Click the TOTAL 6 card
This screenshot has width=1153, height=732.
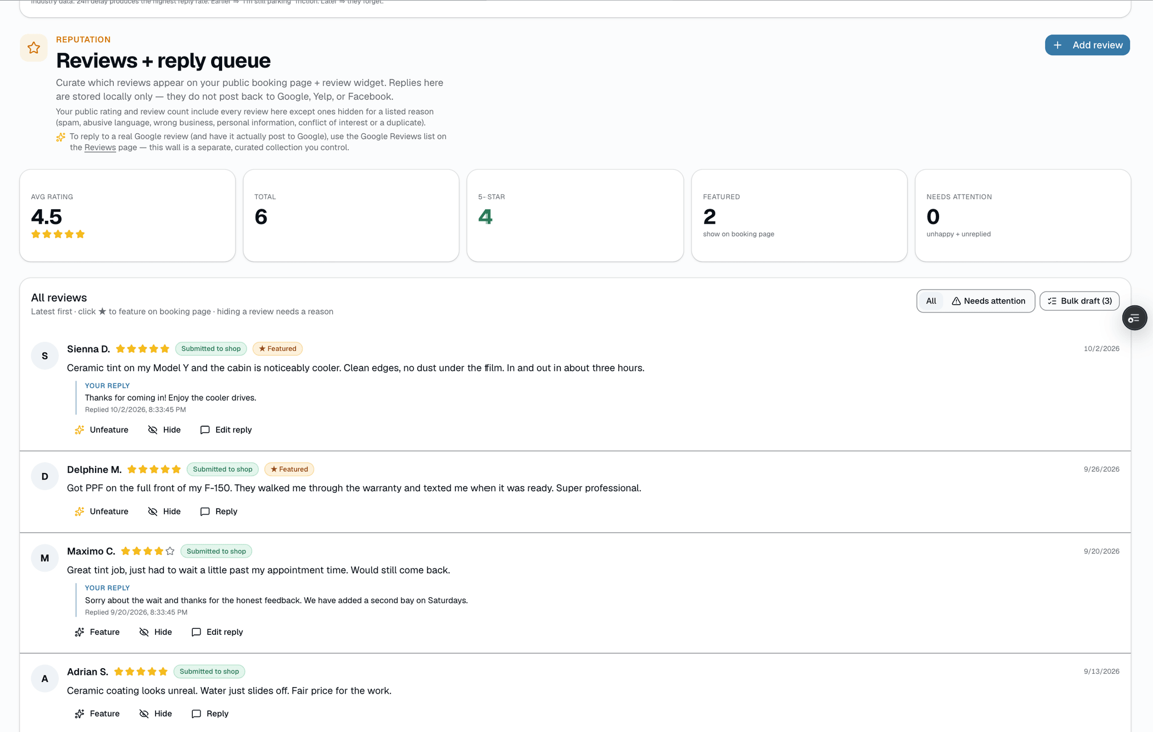pyautogui.click(x=351, y=215)
